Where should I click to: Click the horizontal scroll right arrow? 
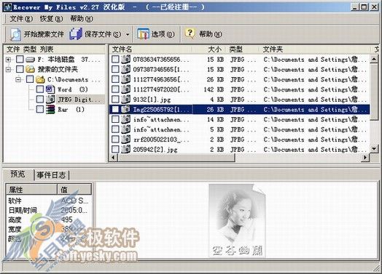coord(365,158)
